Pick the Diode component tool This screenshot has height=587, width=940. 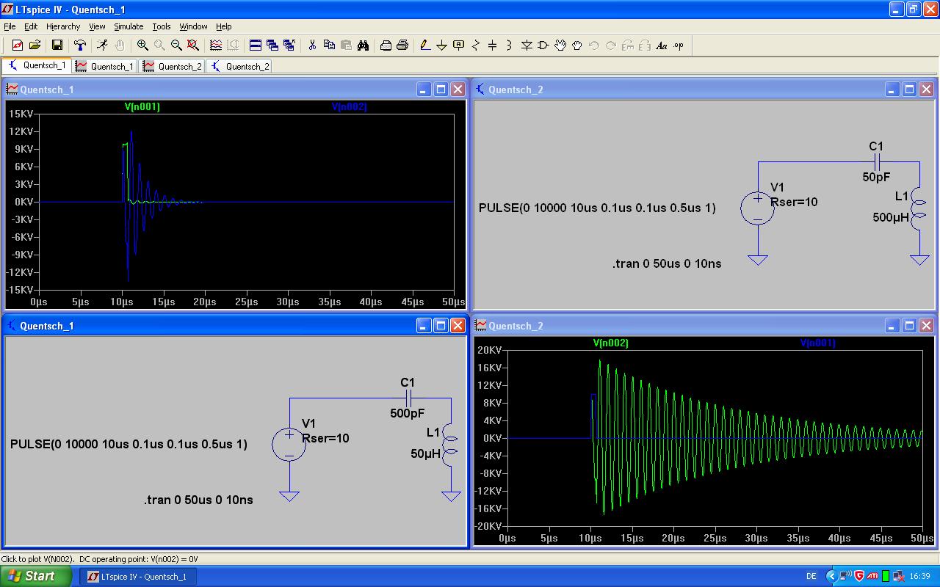527,45
